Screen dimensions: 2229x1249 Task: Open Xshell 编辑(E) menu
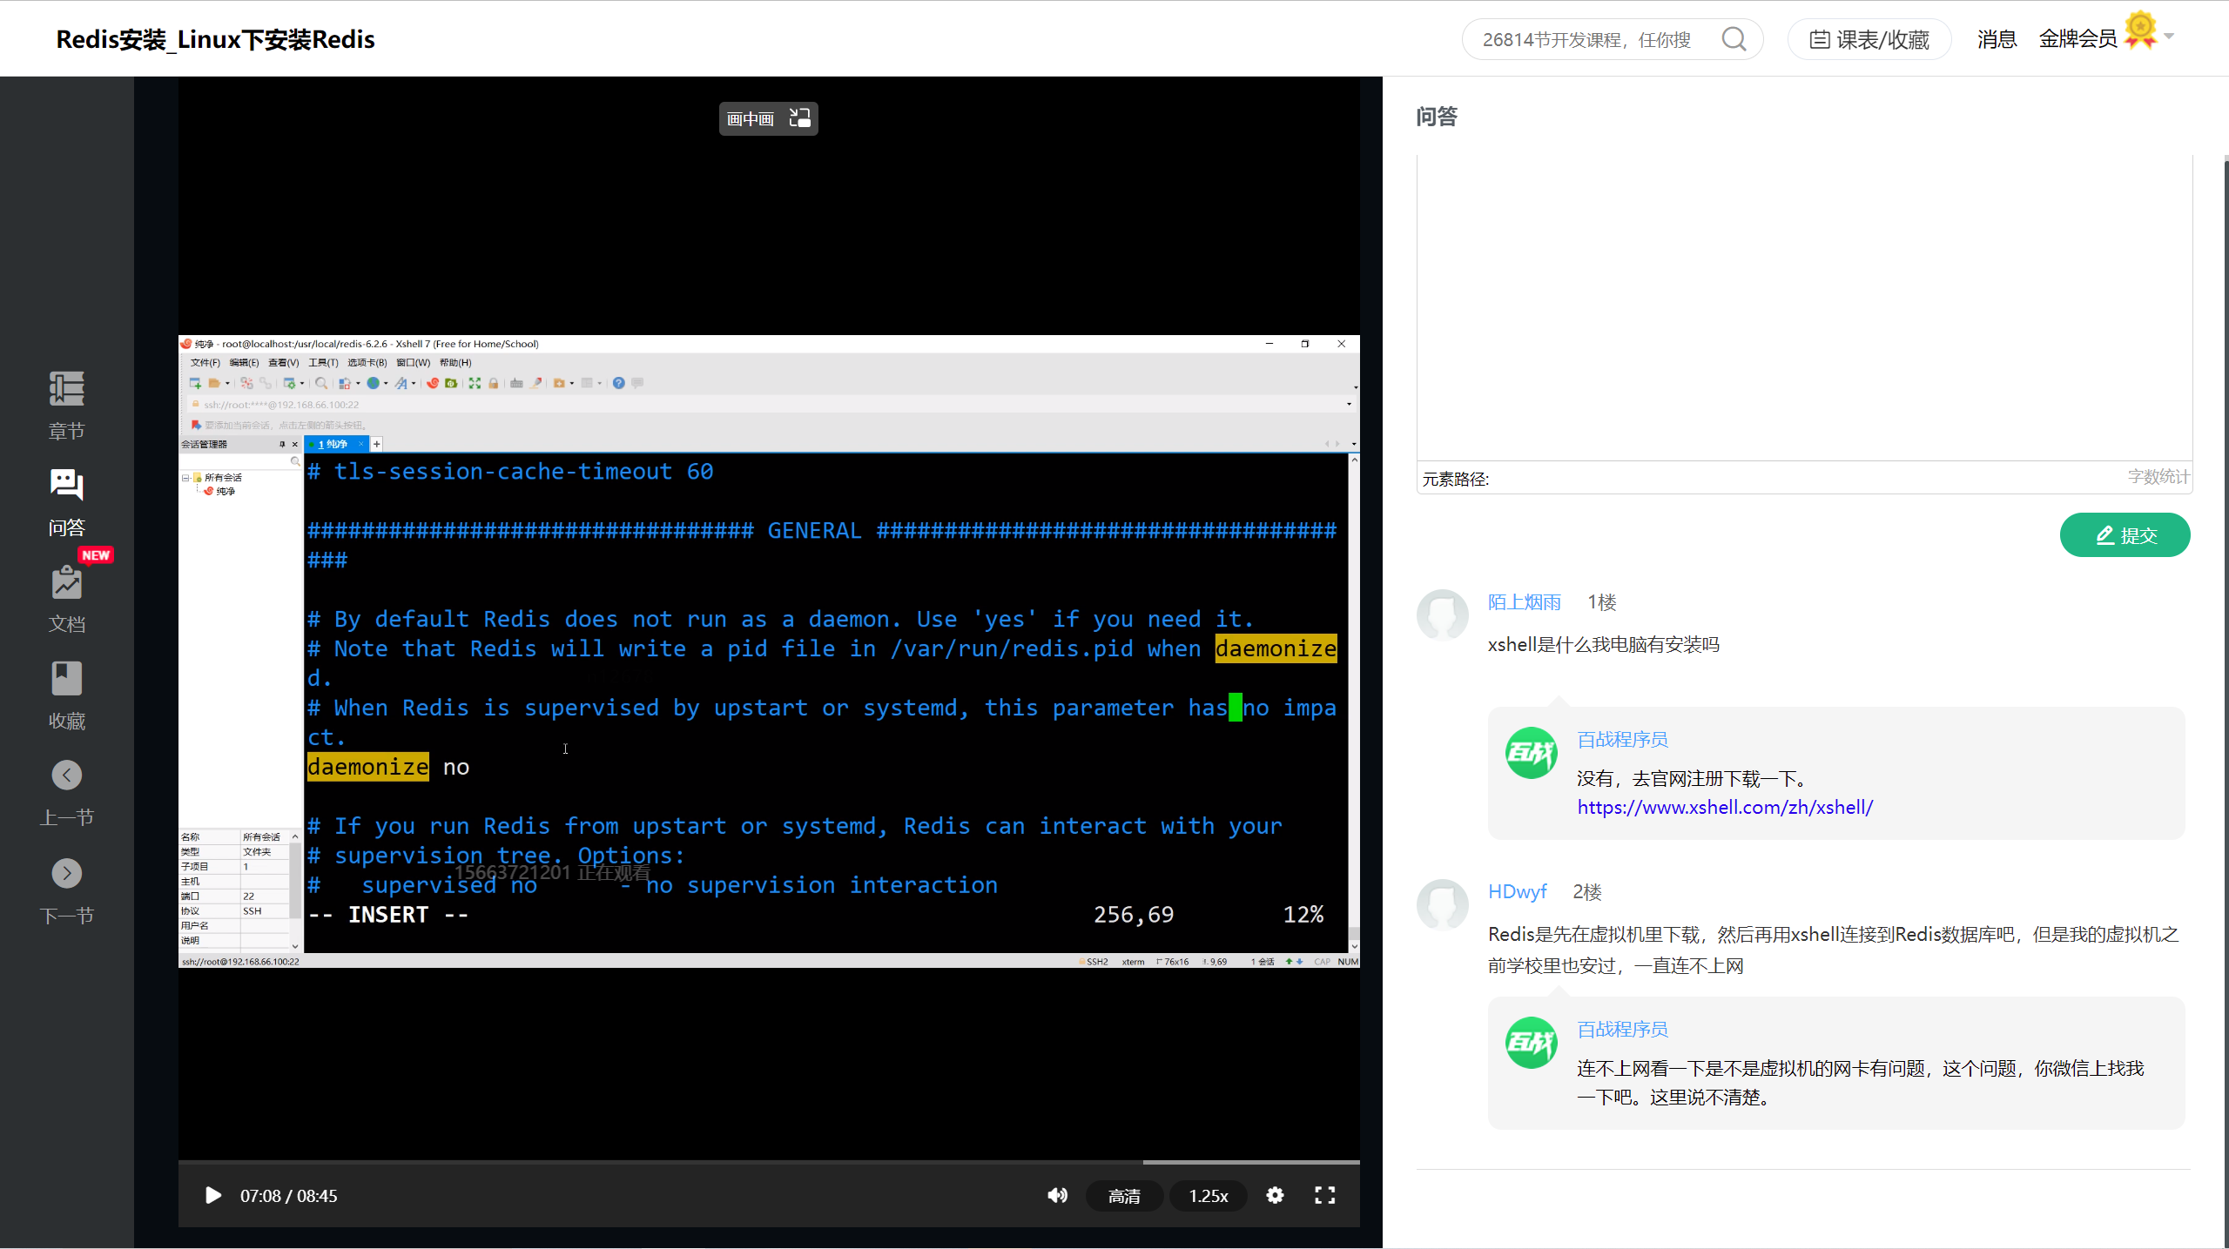pyautogui.click(x=244, y=363)
